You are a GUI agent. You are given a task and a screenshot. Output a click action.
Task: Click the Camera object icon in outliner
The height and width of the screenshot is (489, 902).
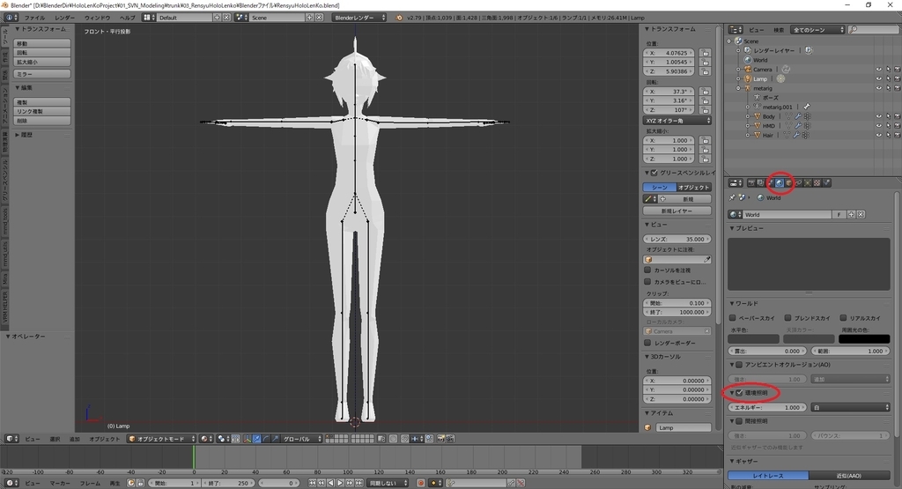[748, 69]
